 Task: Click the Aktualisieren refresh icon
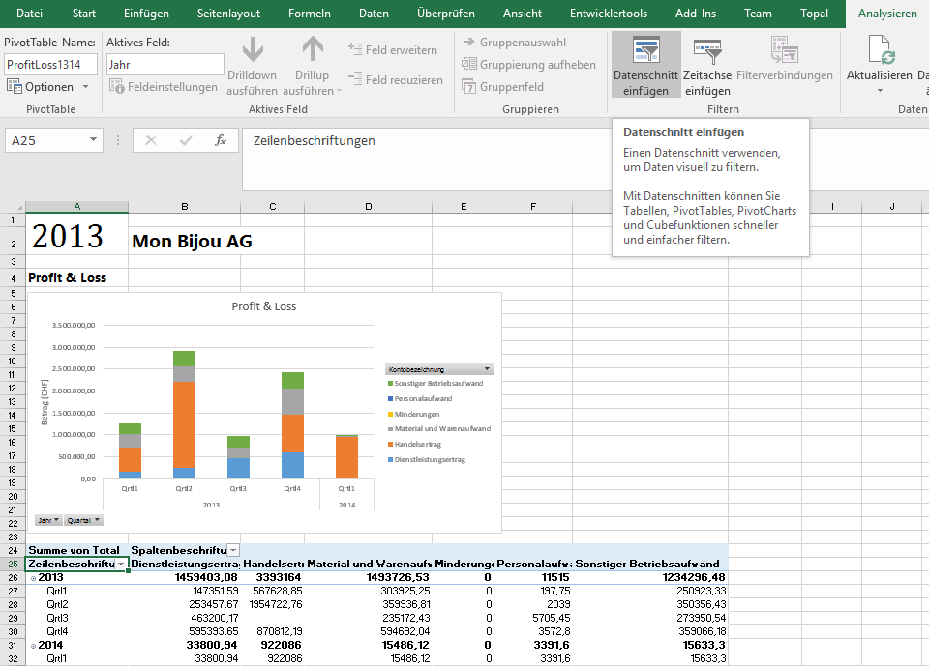pos(880,50)
